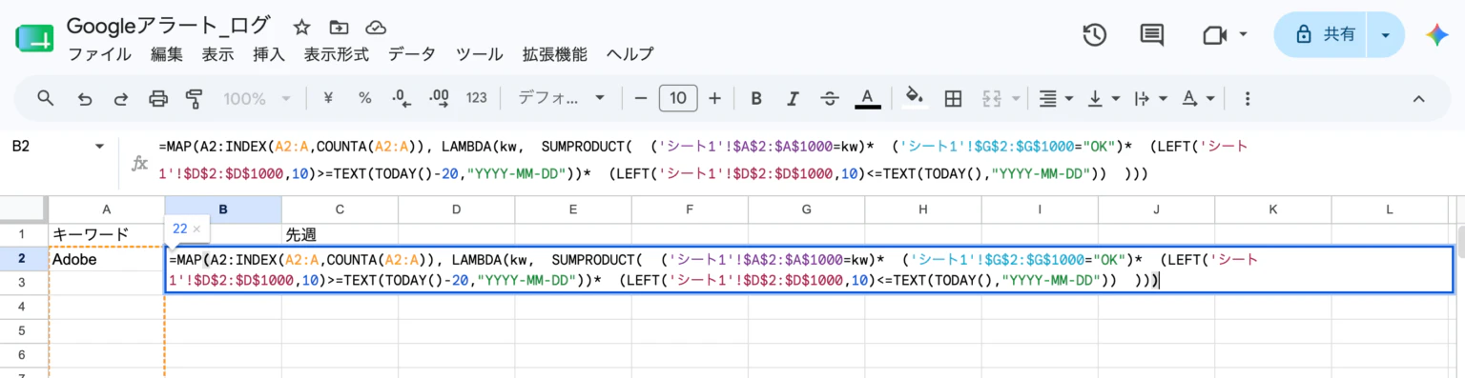Screen dimensions: 1465x378
Task: Open the Google Sheets home icon
Action: [35, 38]
